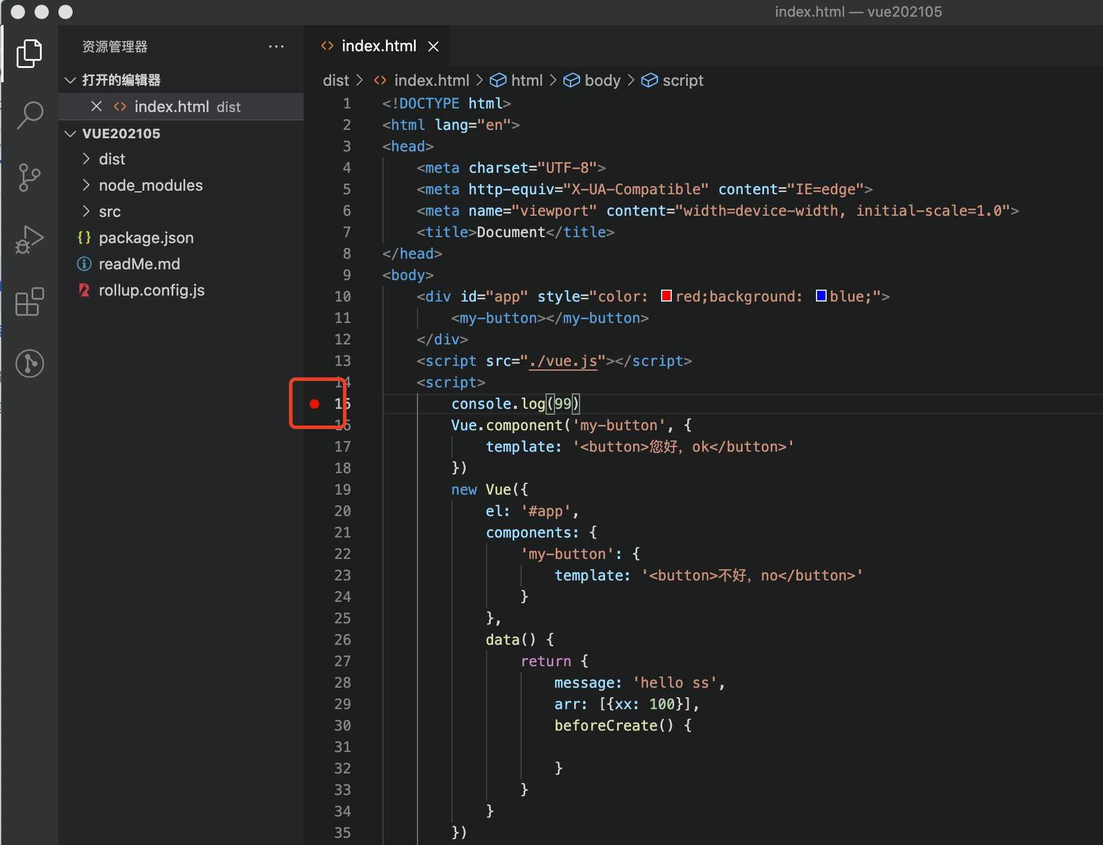Click the macOS minimize window button

[42, 12]
